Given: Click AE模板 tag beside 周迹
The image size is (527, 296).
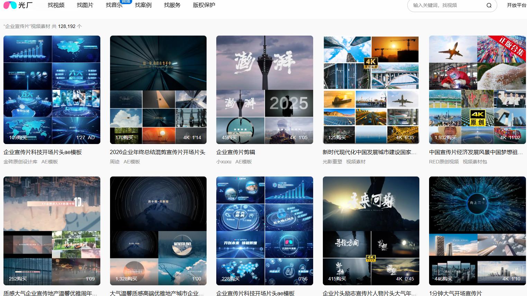Looking at the screenshot, I should coord(132,162).
